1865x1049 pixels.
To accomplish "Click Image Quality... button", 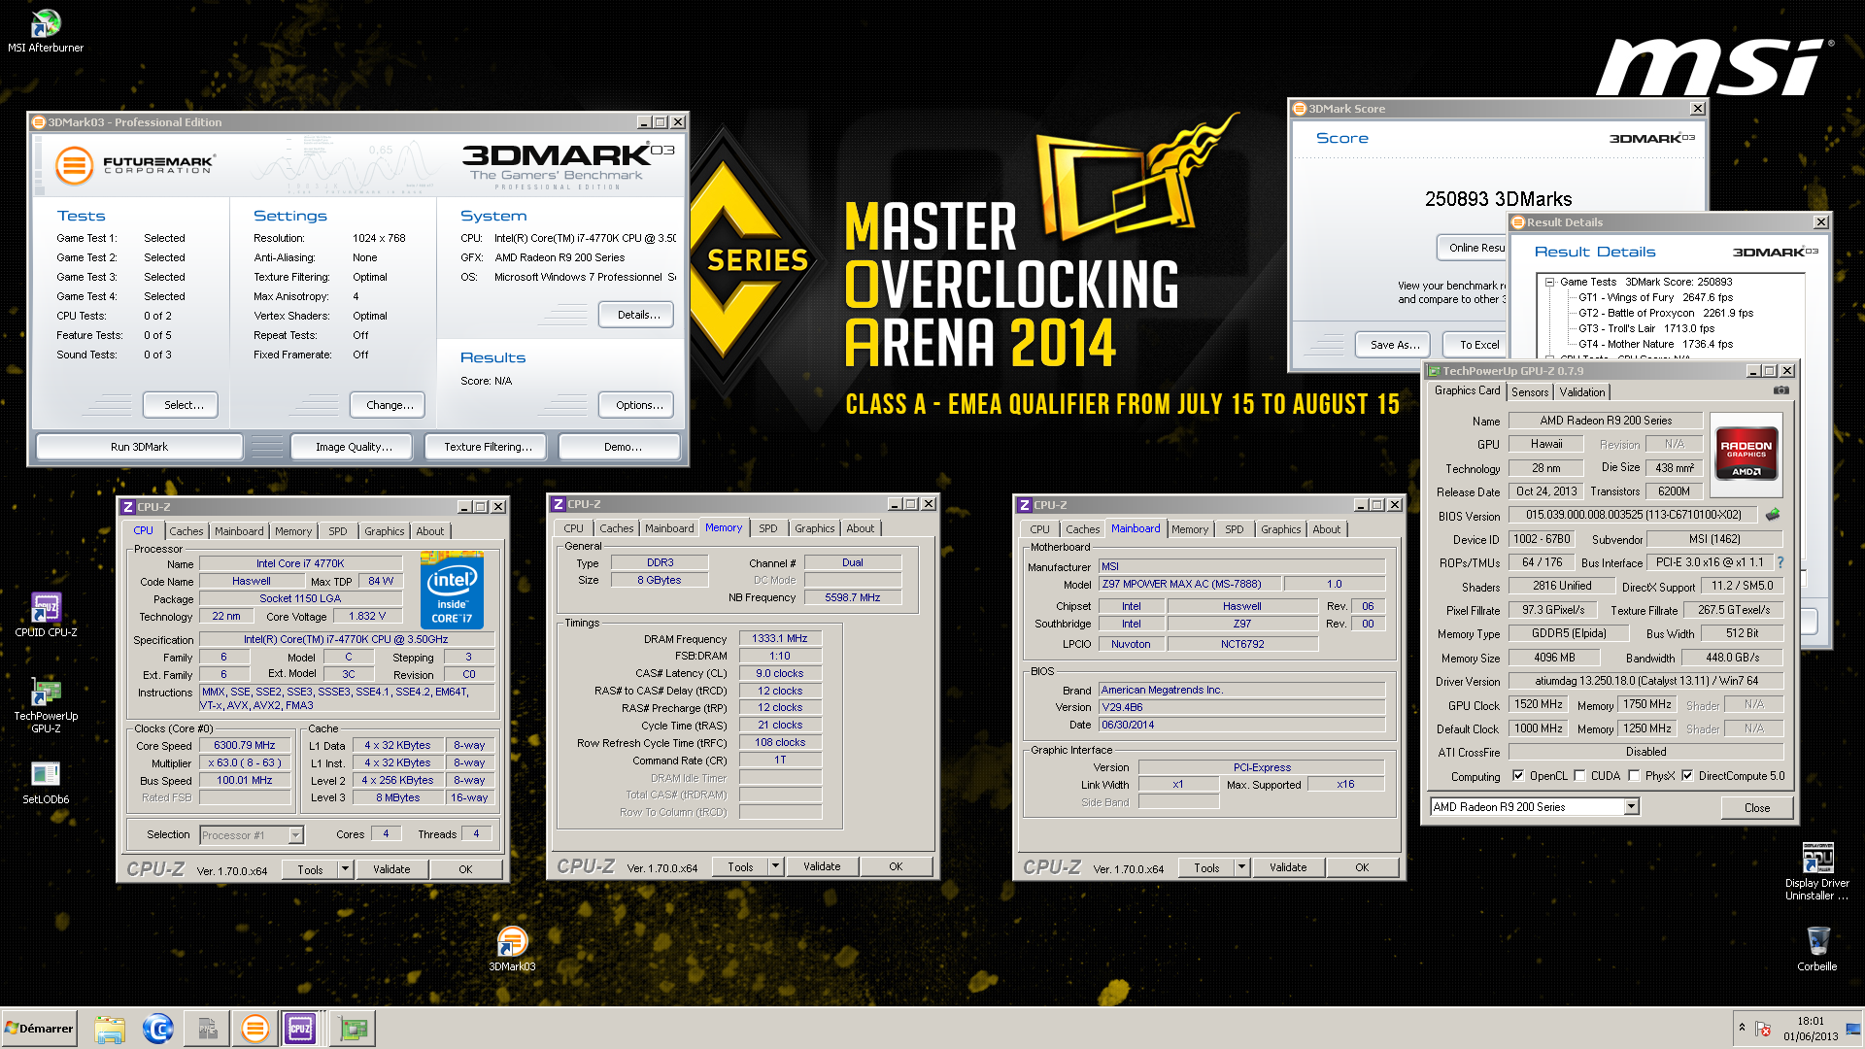I will (x=354, y=447).
